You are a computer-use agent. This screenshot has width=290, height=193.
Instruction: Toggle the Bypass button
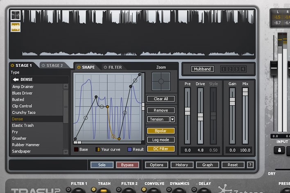tap(127, 165)
